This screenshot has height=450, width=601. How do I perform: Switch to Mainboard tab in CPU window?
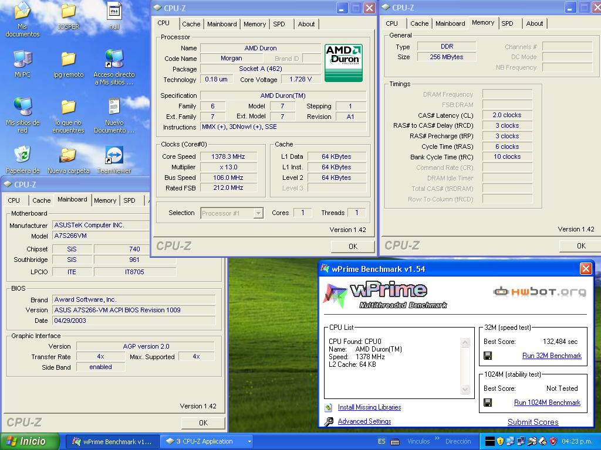(222, 24)
